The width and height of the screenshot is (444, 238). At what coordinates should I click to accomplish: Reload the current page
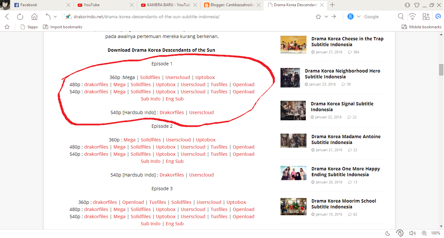point(20,17)
